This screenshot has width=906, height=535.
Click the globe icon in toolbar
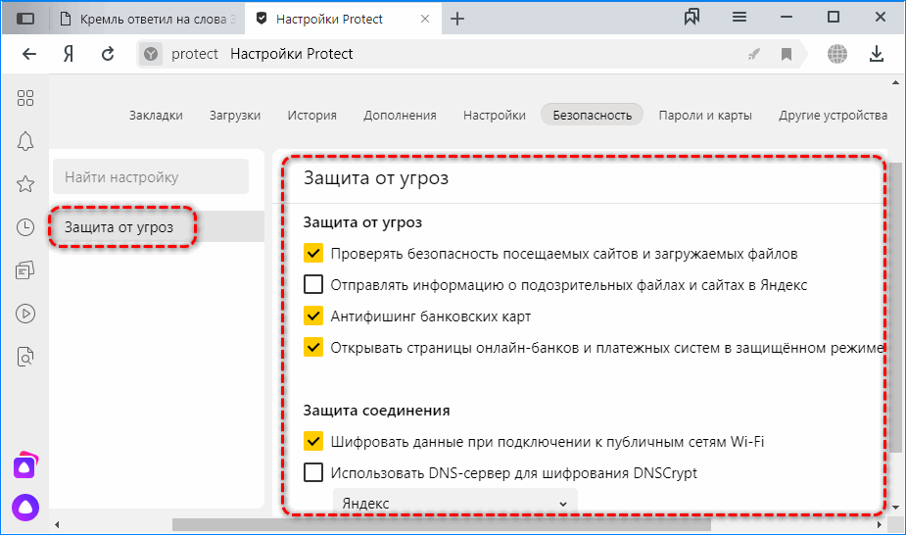[x=837, y=54]
